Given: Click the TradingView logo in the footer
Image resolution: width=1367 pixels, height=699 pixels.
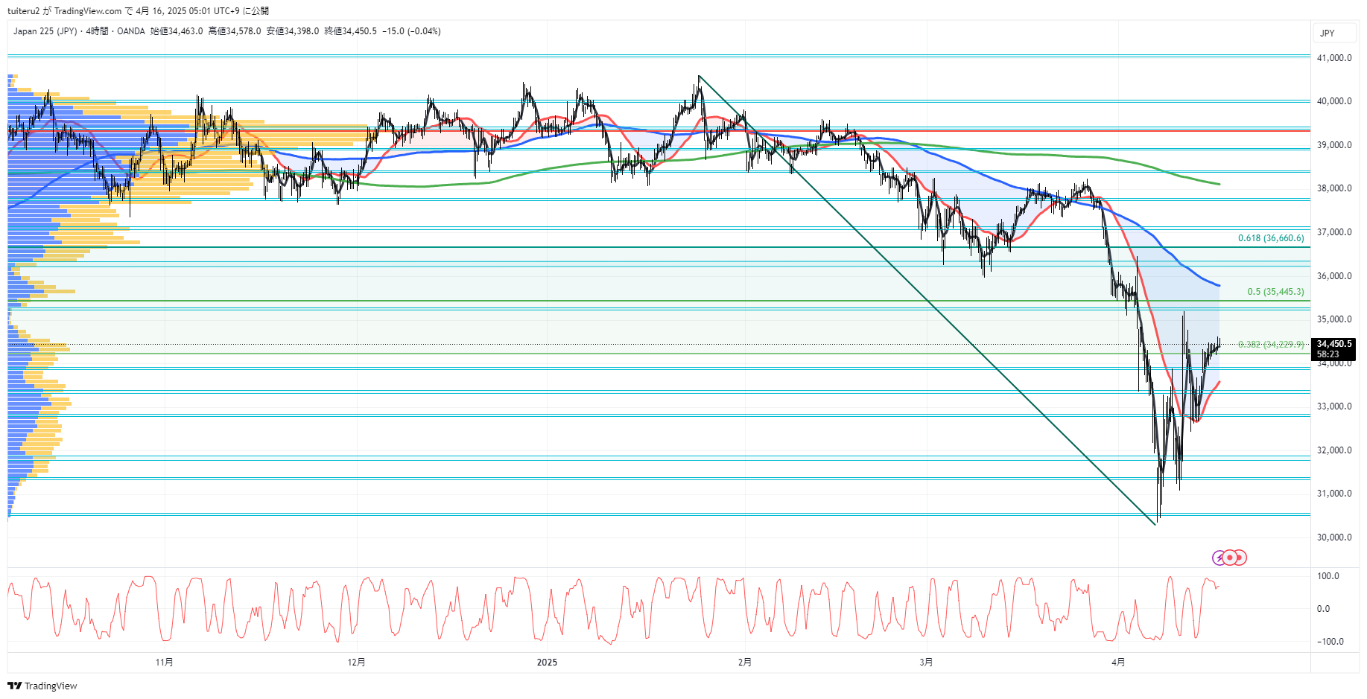Looking at the screenshot, I should pyautogui.click(x=42, y=686).
